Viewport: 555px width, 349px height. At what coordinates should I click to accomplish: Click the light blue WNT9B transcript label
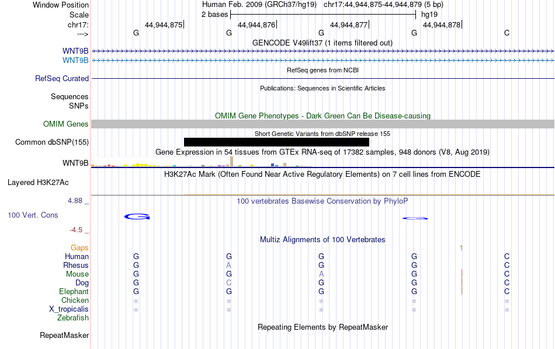click(75, 61)
